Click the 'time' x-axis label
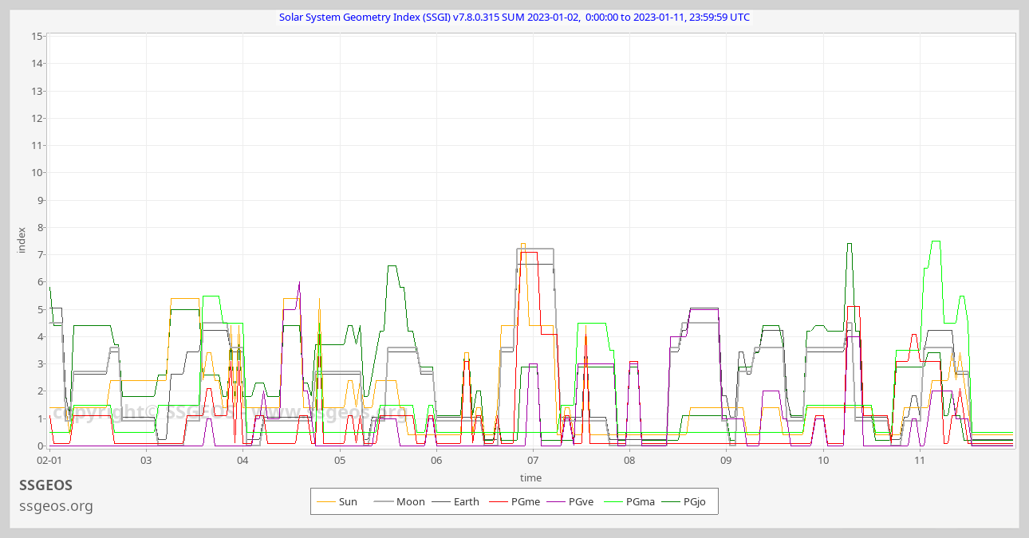The height and width of the screenshot is (538, 1029). 530,478
